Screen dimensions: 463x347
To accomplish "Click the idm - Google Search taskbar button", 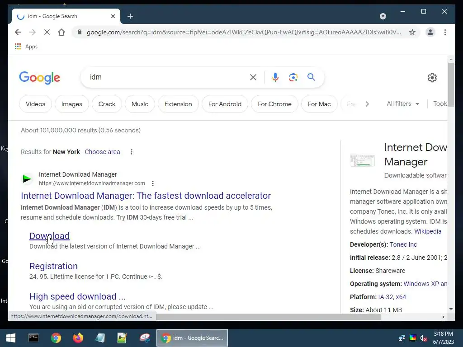I will coord(192,338).
